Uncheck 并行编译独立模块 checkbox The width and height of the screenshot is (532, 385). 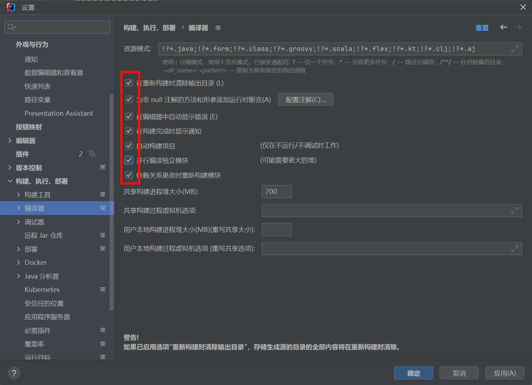tap(129, 160)
